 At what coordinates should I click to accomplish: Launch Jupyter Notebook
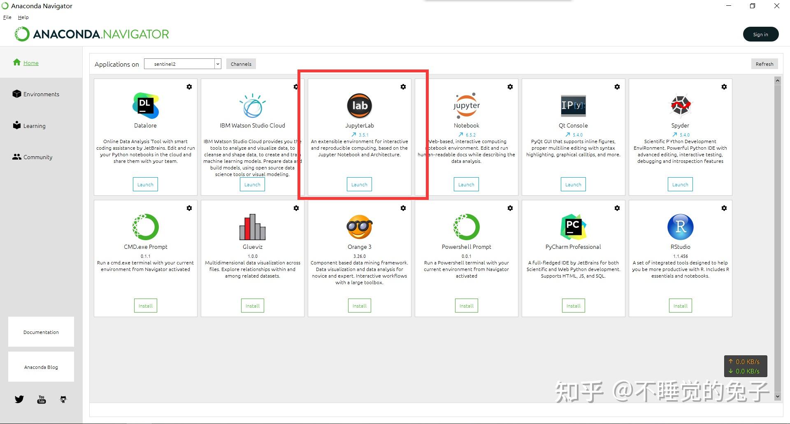466,184
